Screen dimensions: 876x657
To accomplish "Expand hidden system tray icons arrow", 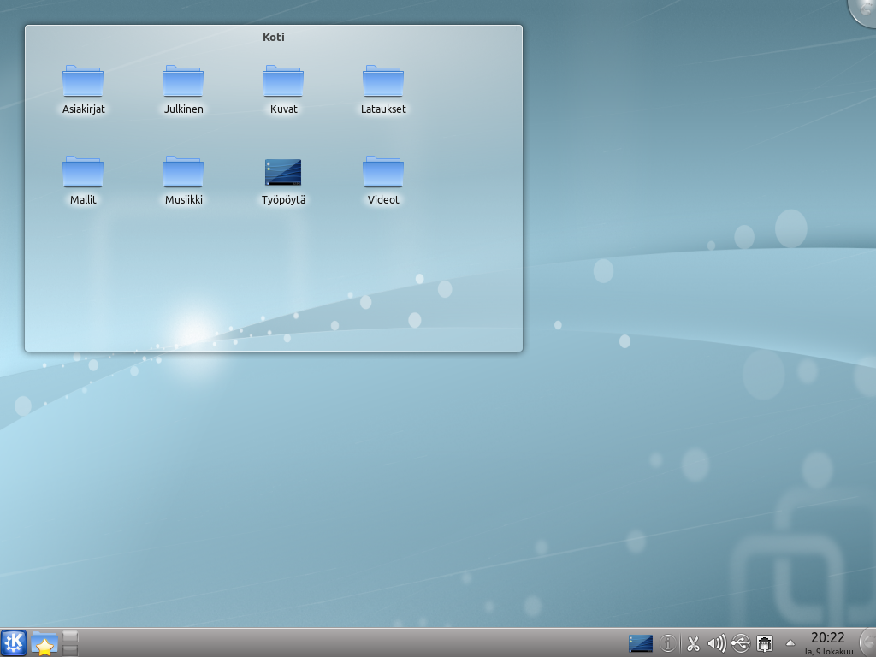I will point(790,643).
